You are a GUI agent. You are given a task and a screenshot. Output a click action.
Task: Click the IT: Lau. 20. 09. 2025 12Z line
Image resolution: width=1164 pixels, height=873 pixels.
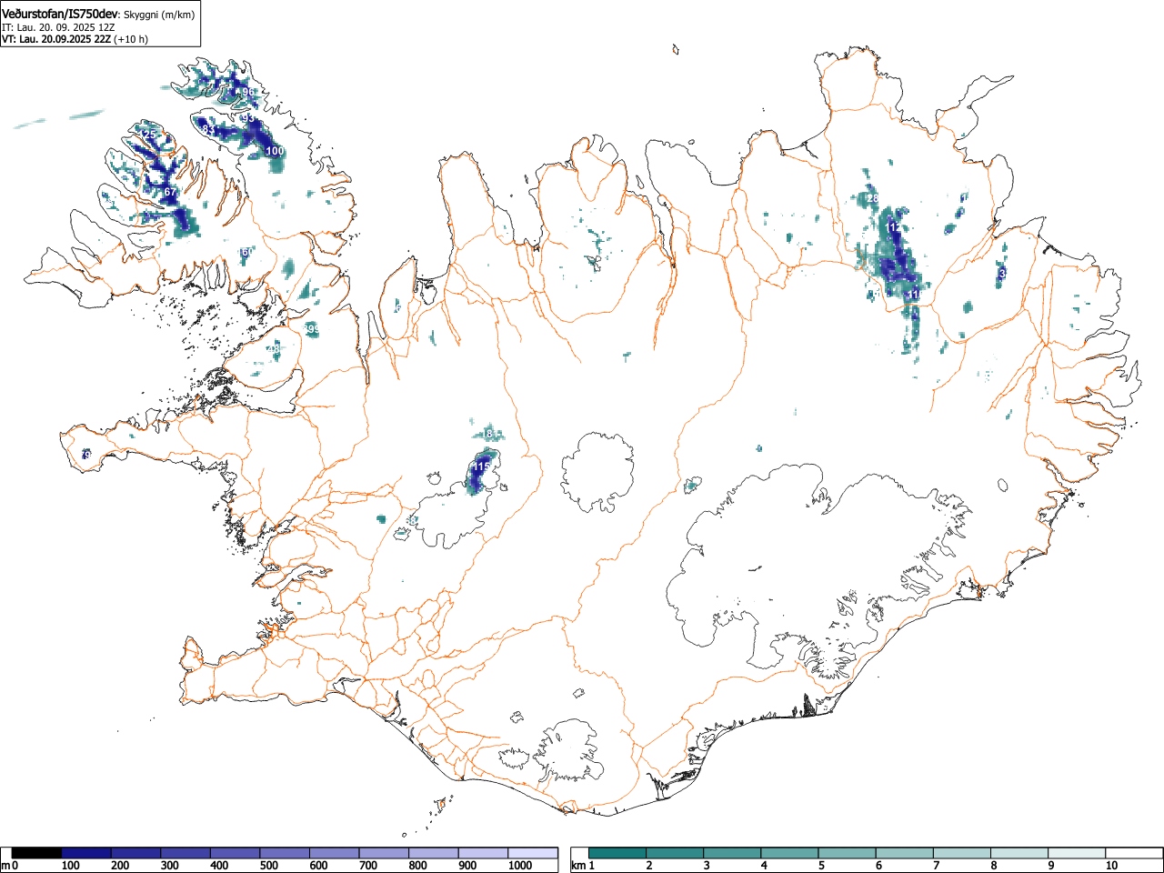pyautogui.click(x=58, y=27)
